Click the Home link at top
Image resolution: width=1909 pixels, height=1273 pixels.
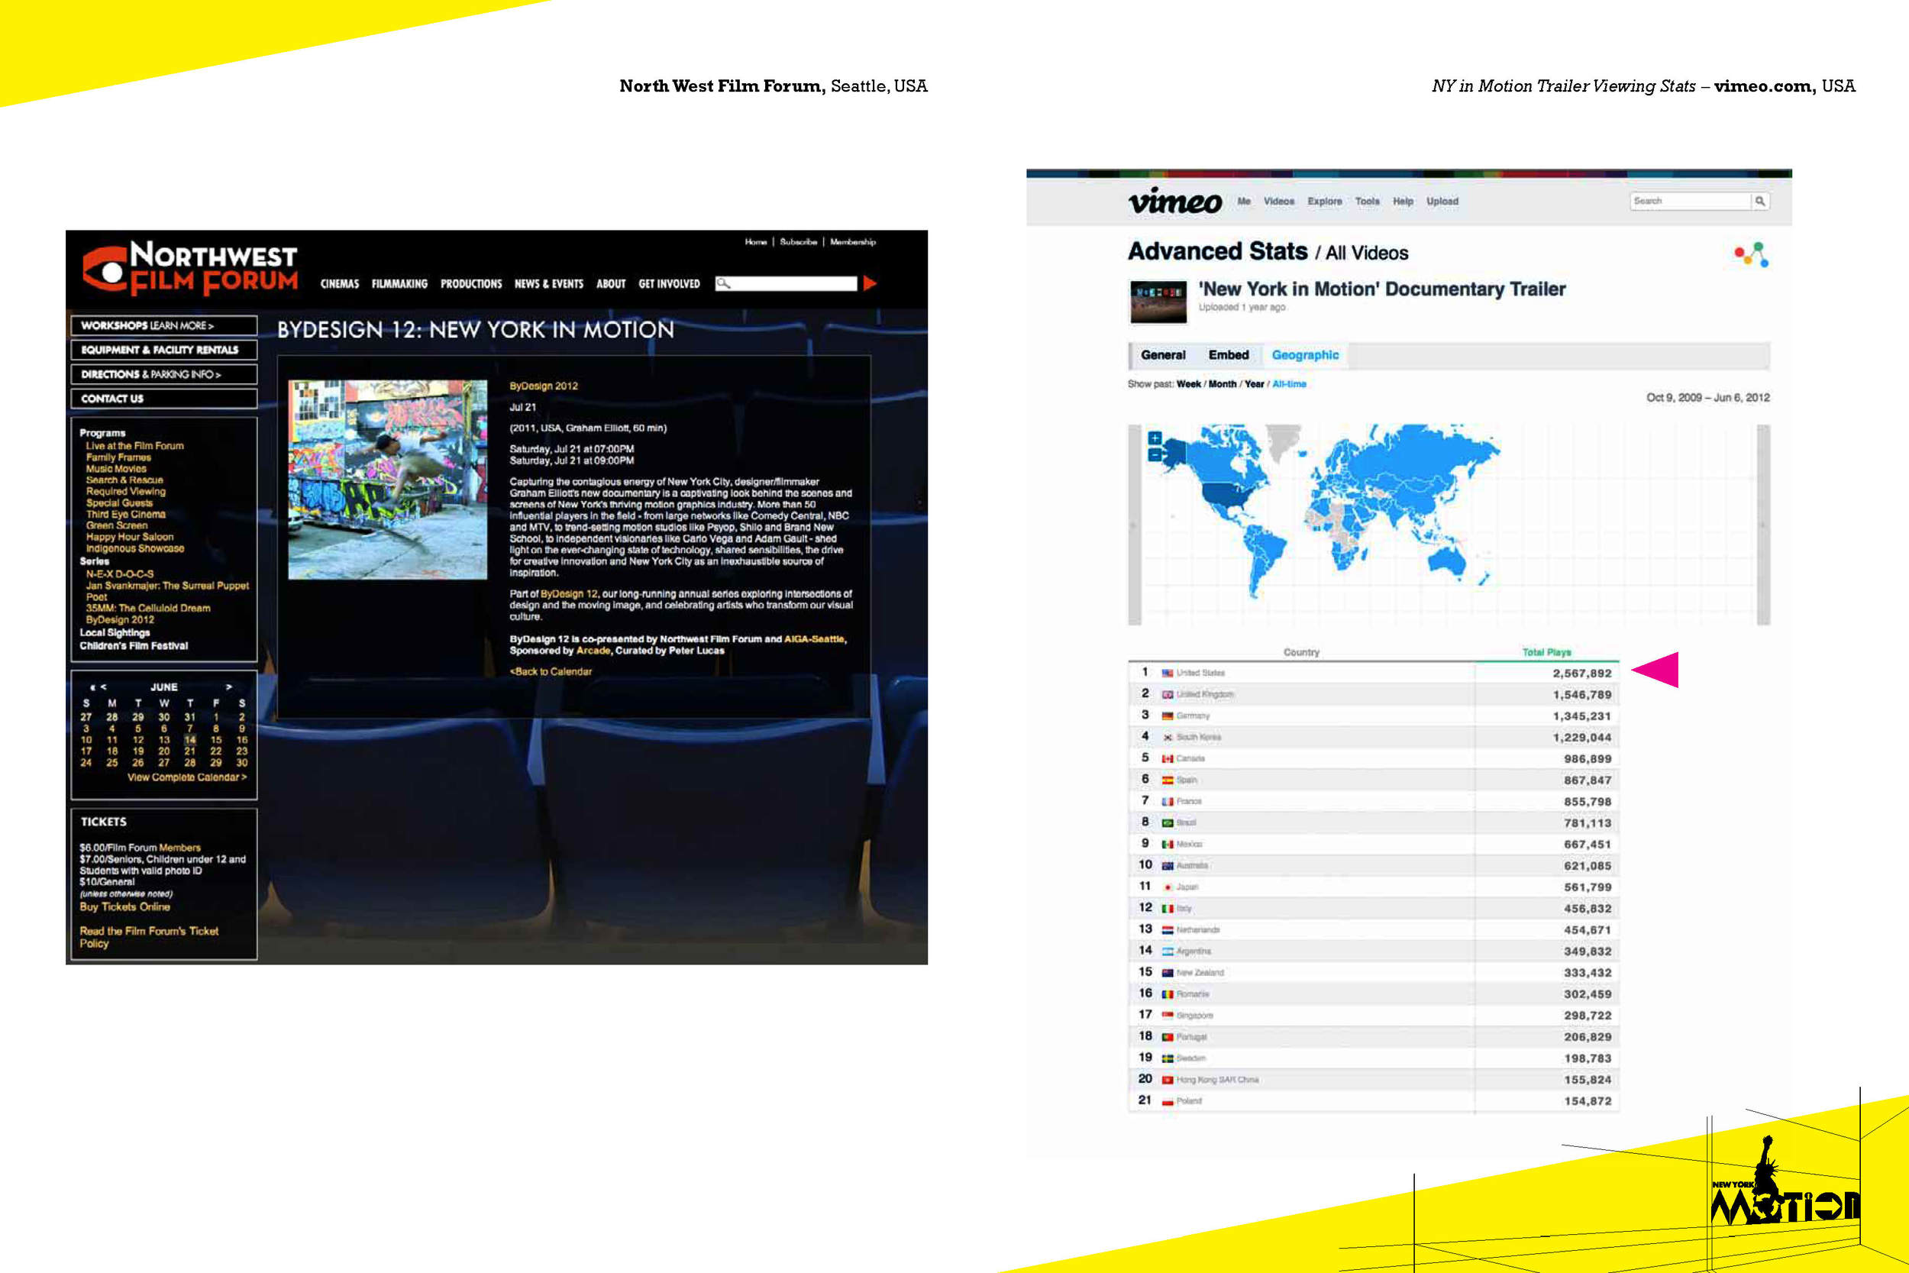coord(756,242)
